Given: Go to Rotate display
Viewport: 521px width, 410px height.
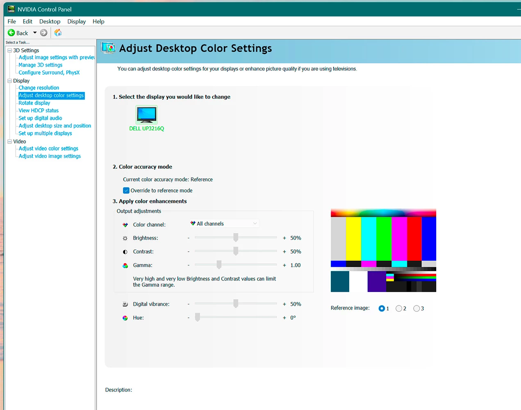Looking at the screenshot, I should pyautogui.click(x=34, y=103).
